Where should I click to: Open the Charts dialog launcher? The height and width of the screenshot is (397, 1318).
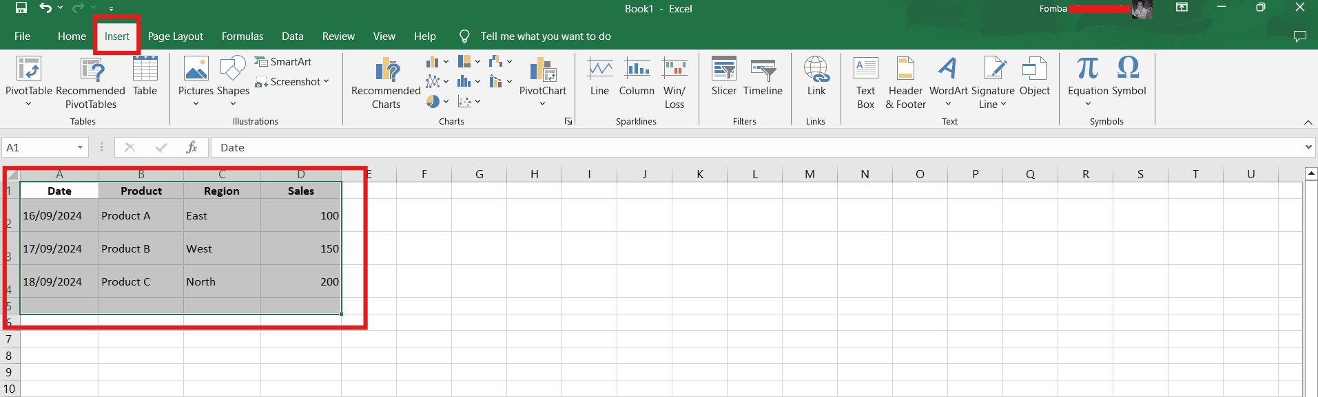tap(568, 121)
